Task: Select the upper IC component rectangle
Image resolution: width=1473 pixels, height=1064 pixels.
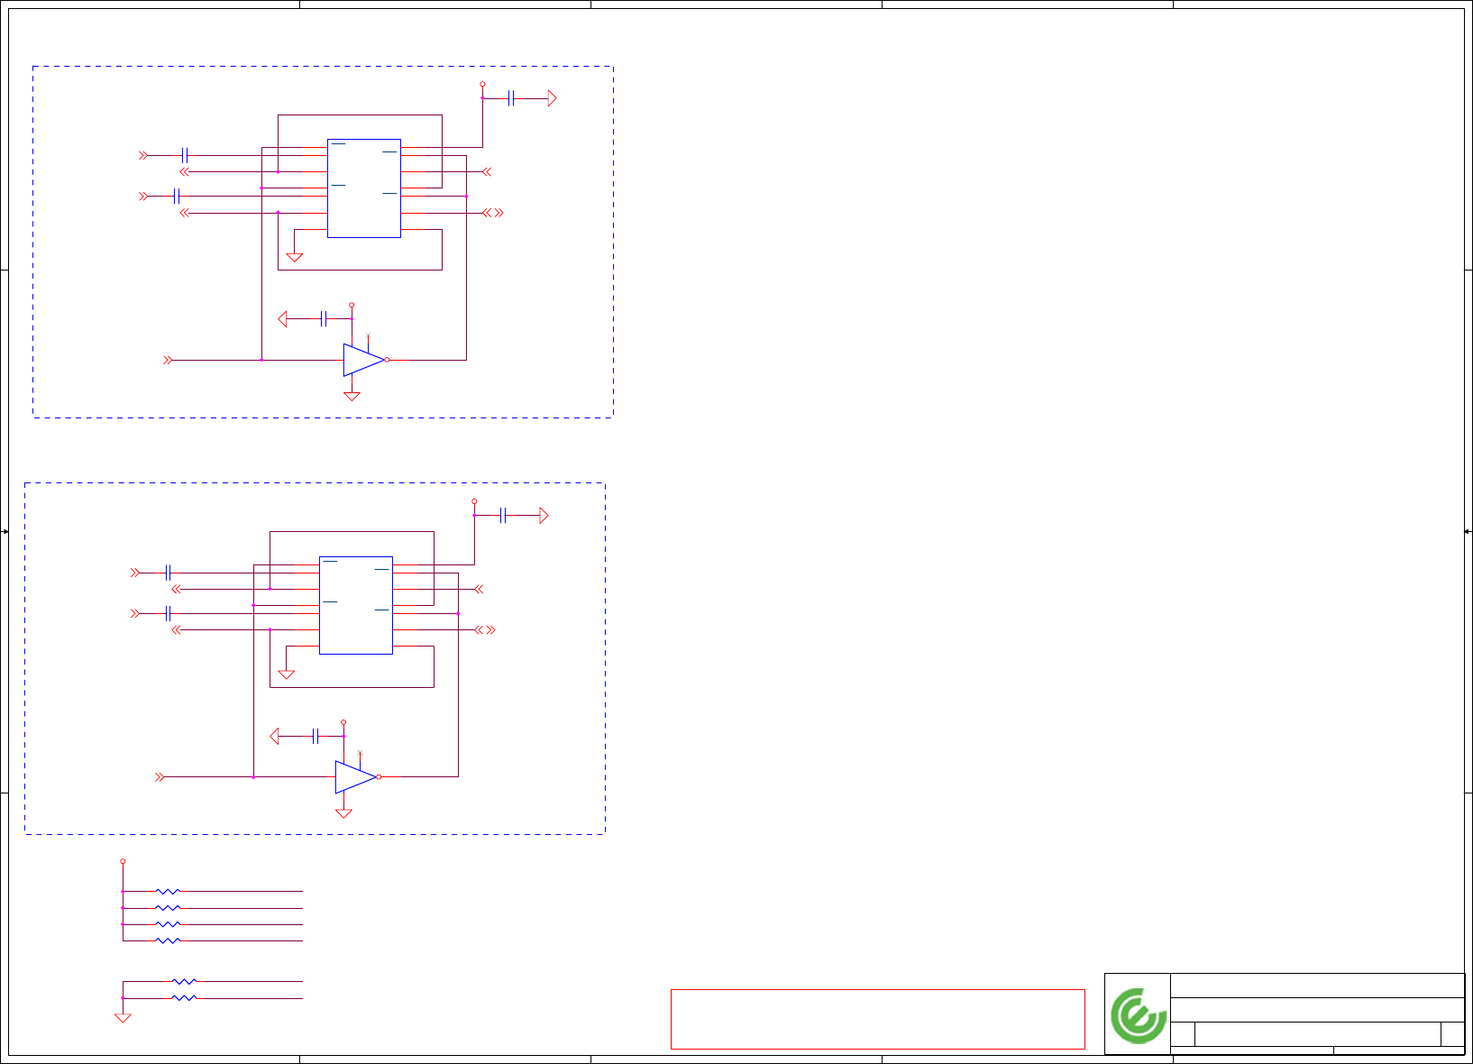Action: [363, 188]
